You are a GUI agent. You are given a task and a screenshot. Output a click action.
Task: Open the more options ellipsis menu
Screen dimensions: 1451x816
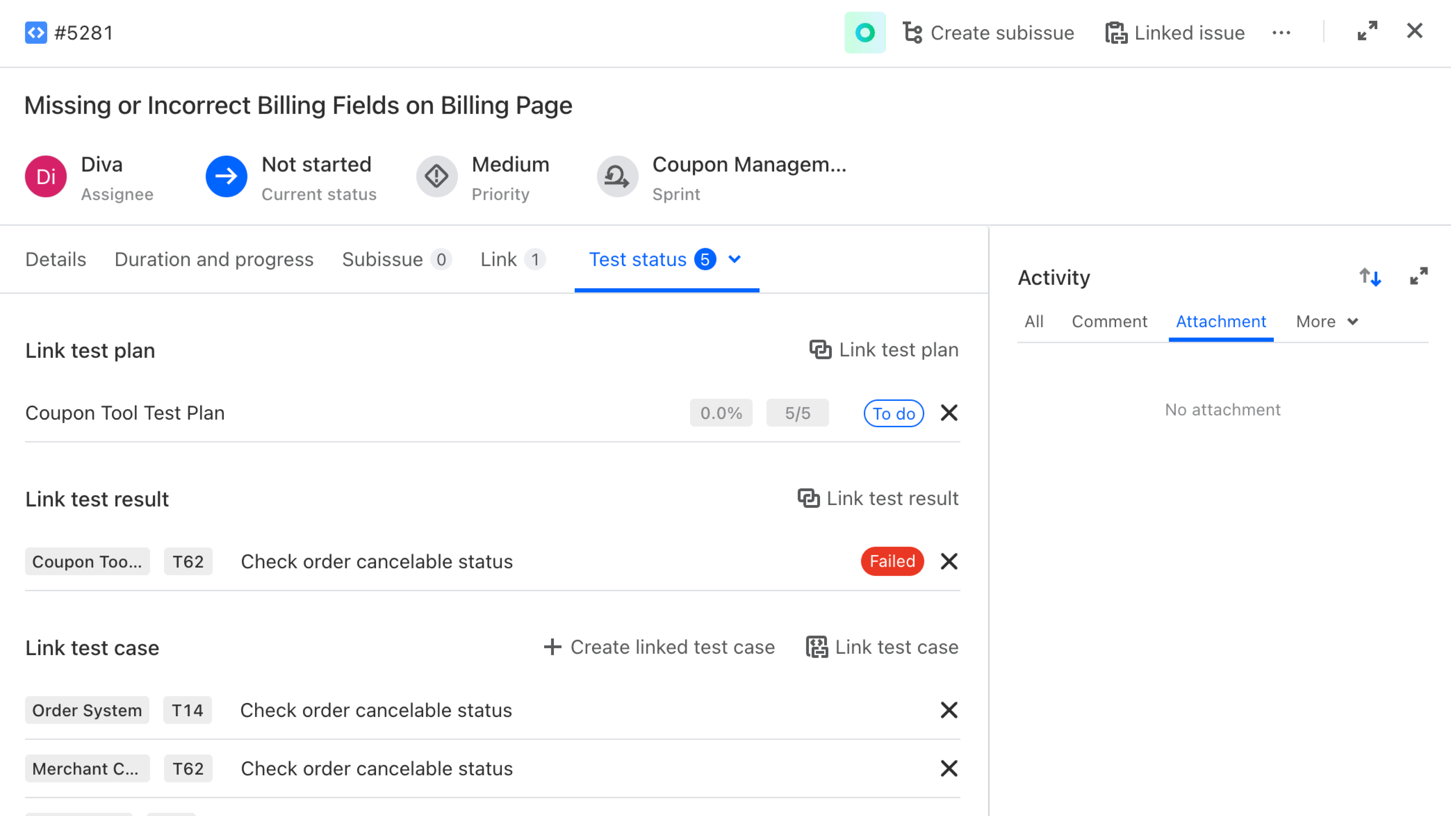point(1281,32)
